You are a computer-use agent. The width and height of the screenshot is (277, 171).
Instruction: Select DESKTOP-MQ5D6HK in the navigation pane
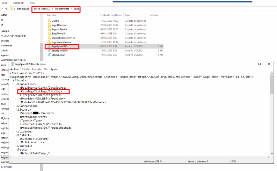pos(14,36)
